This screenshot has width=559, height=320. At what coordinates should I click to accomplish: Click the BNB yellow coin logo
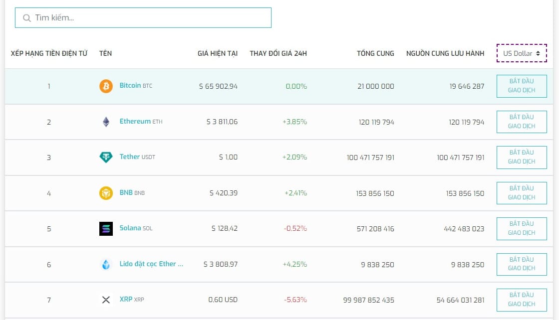click(106, 192)
